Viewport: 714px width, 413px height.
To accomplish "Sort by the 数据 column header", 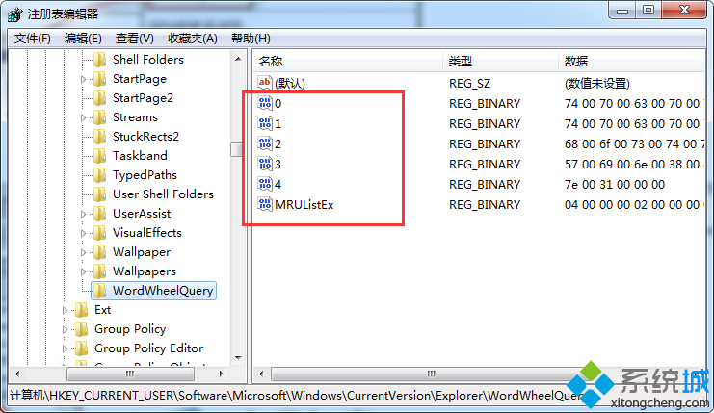I will [632, 61].
